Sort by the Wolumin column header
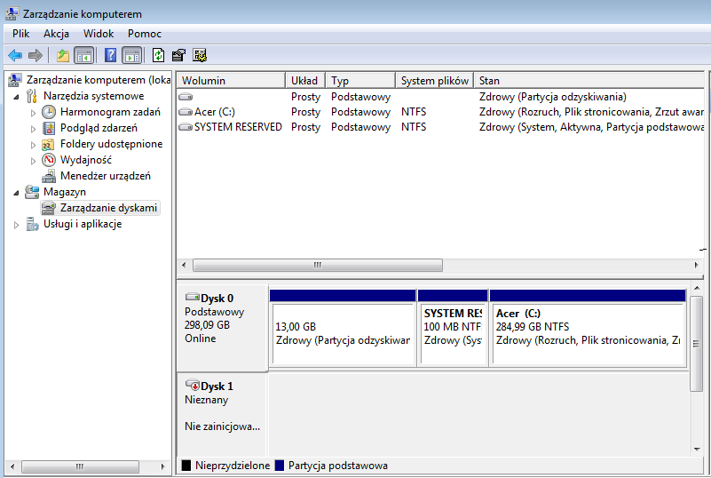This screenshot has width=711, height=478. 231,80
